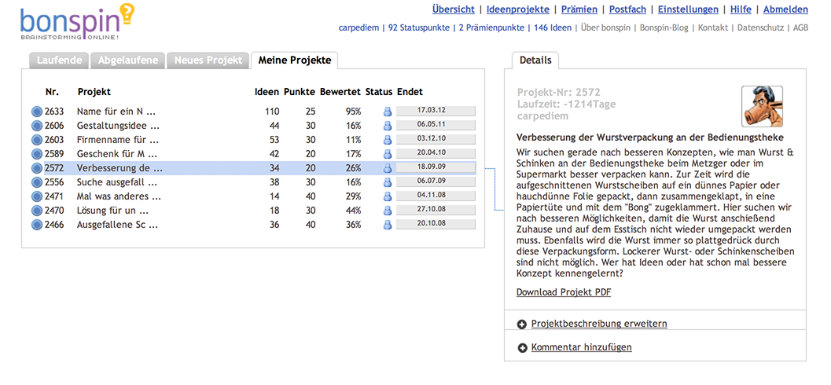Image resolution: width=831 pixels, height=385 pixels.
Task: Click the blue circle icon beside project 2633
Action: (x=36, y=112)
